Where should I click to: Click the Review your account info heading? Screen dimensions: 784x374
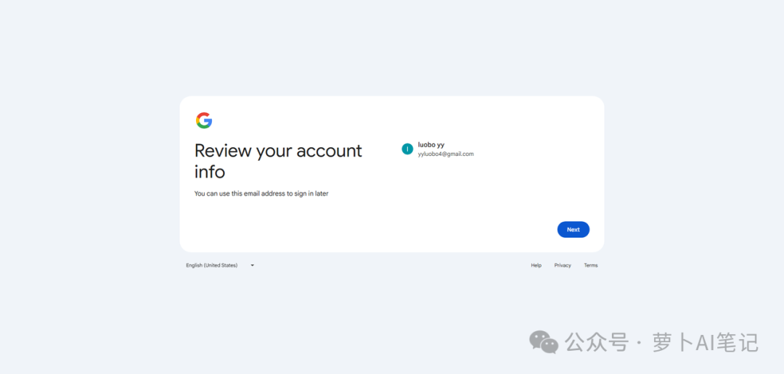pyautogui.click(x=278, y=161)
